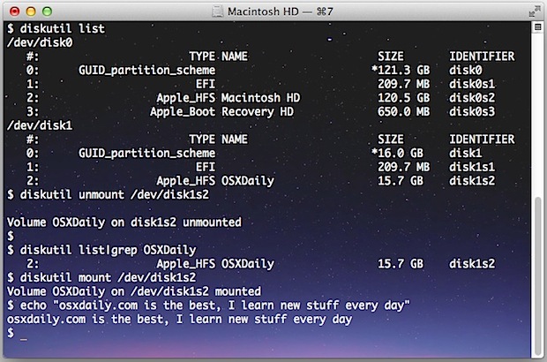Click the echo command containing osxdaily.com
Screen dimensions: 547x362
[x=214, y=305]
